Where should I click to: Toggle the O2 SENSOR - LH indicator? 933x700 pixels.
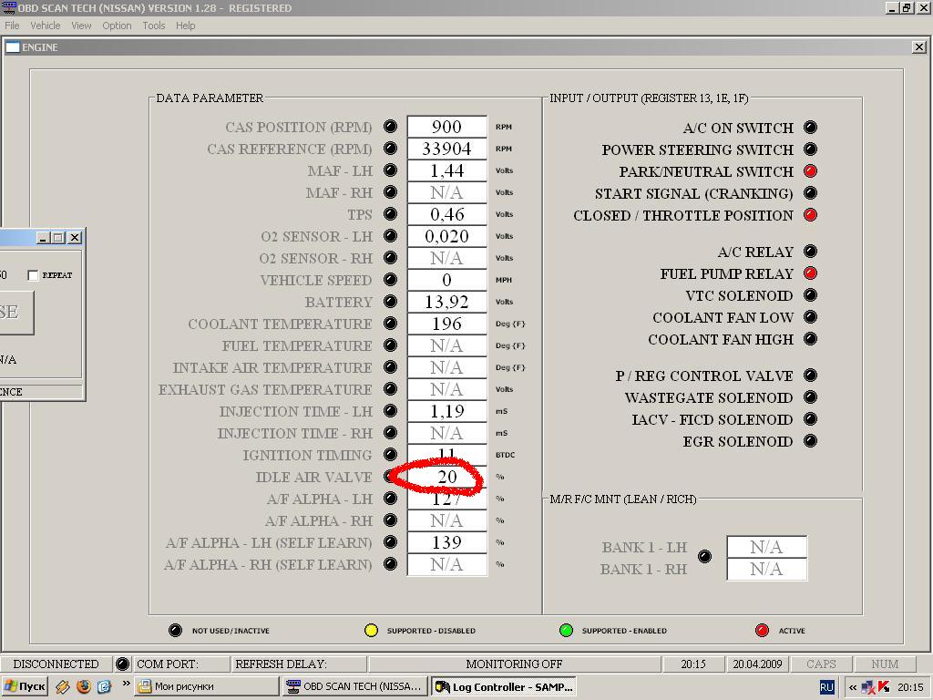pyautogui.click(x=390, y=236)
